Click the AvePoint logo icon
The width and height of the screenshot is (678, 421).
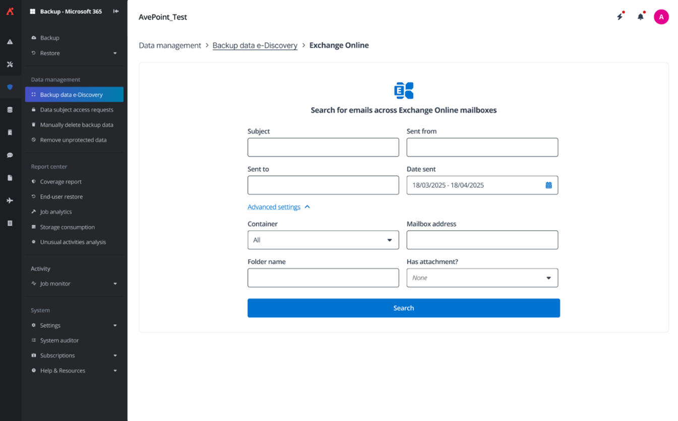click(10, 11)
